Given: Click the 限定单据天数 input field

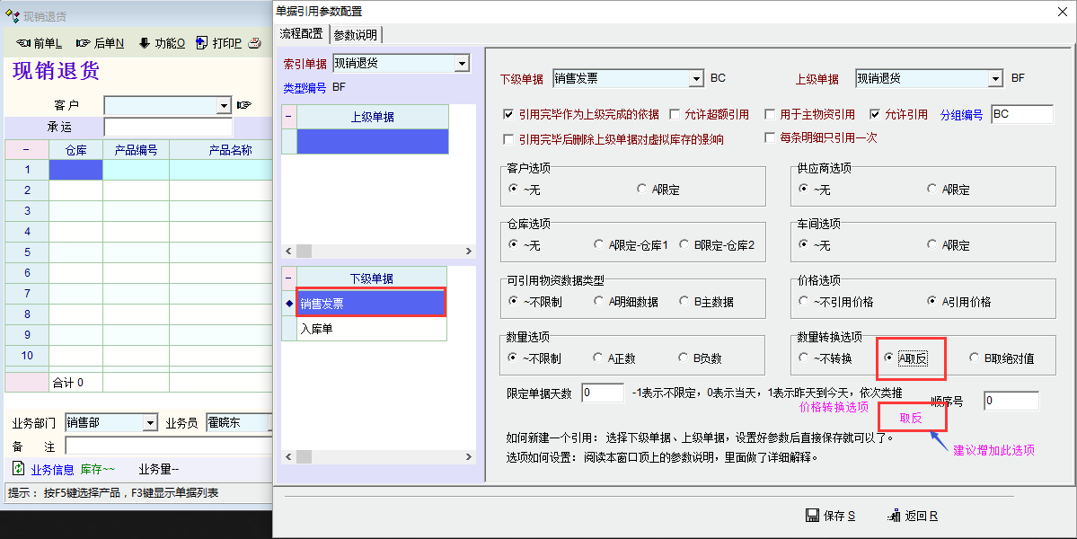Looking at the screenshot, I should (x=603, y=393).
